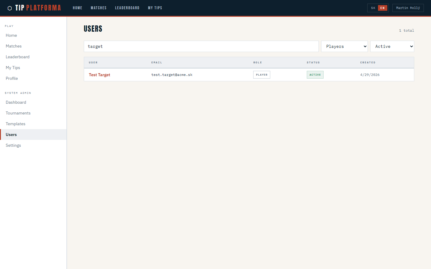
Task: Toggle the PLAYER role badge for Test Target
Action: pos(262,74)
